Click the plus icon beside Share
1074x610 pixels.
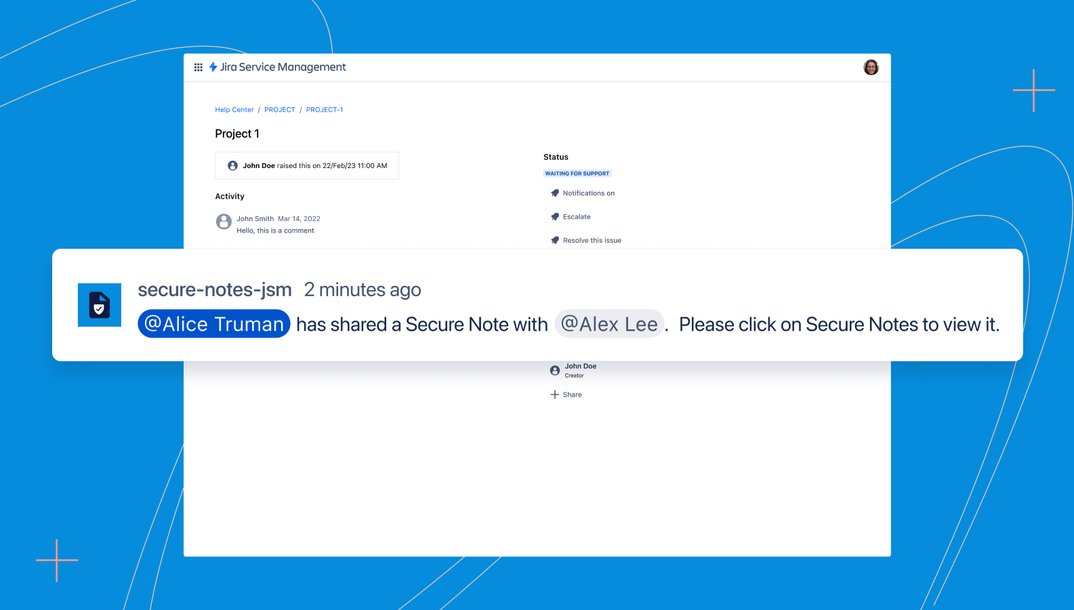[555, 394]
